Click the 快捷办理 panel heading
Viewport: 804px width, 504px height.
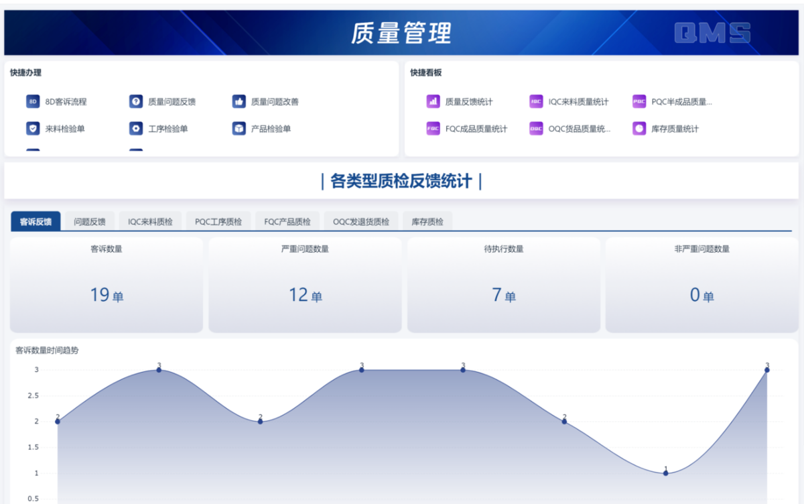click(26, 72)
